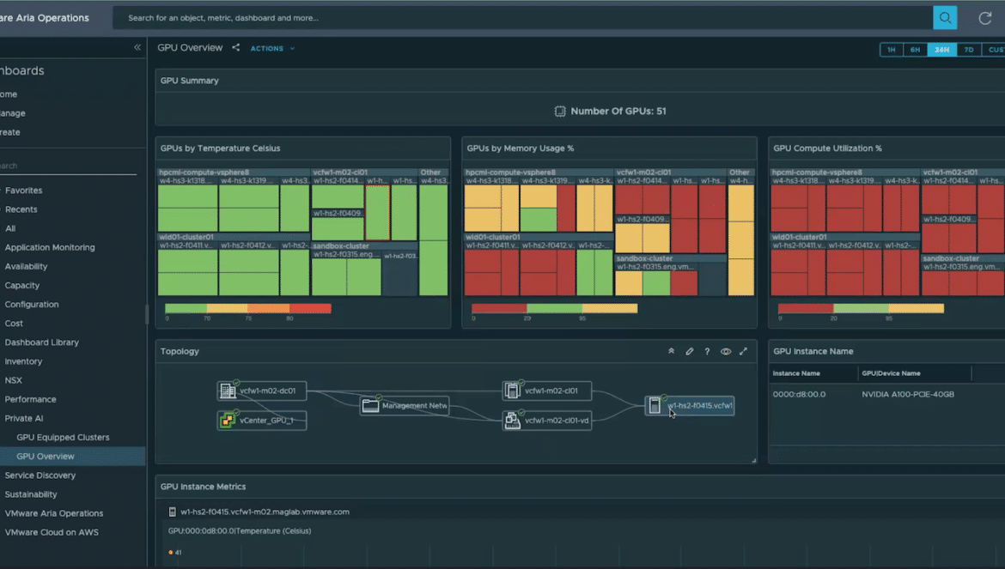
Task: Collapse the Private AI dashboard group
Action: click(24, 418)
